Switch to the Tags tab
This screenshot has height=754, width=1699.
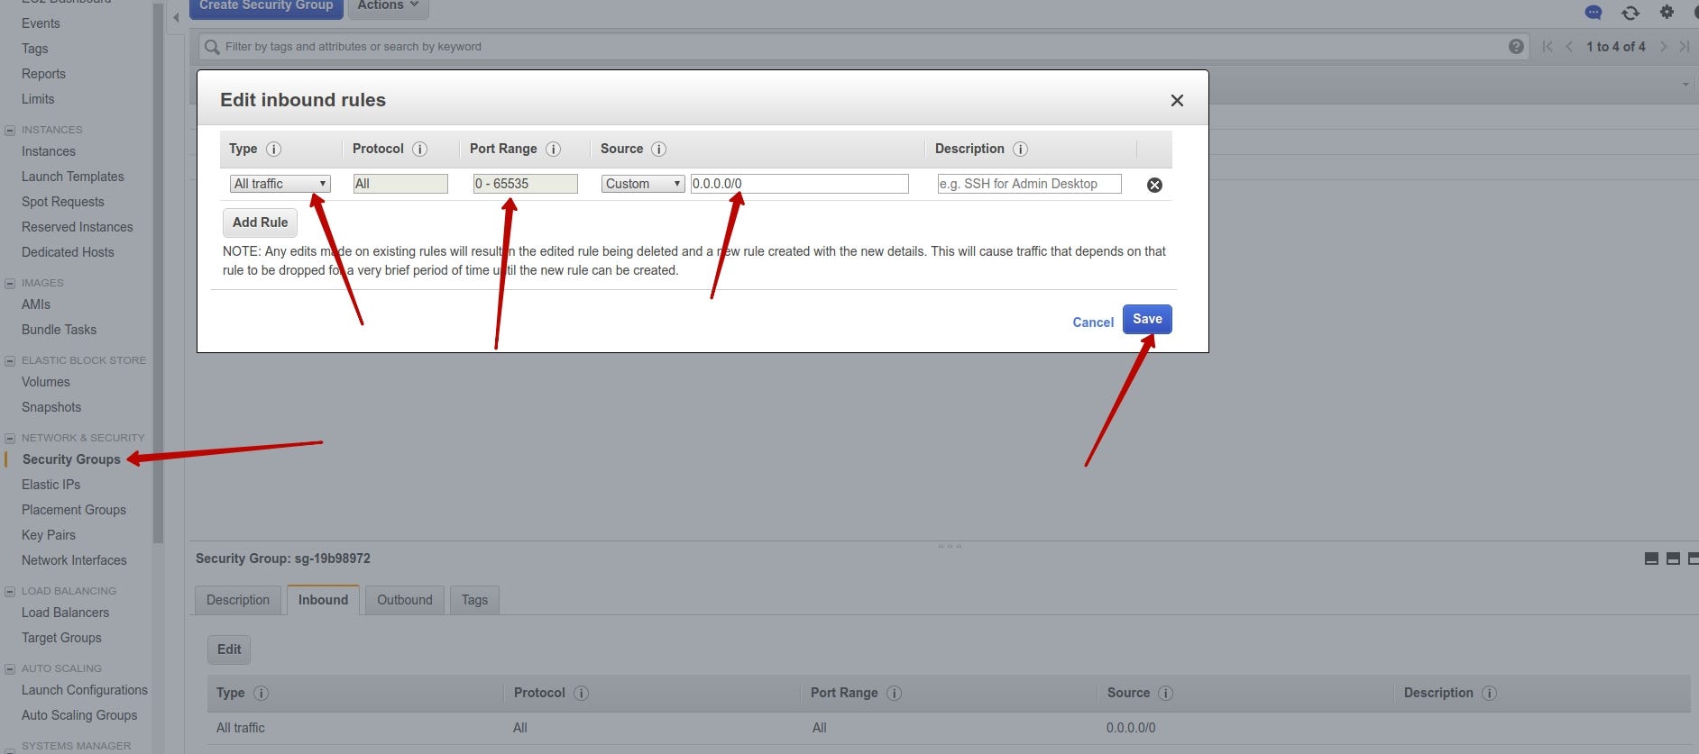pos(474,600)
